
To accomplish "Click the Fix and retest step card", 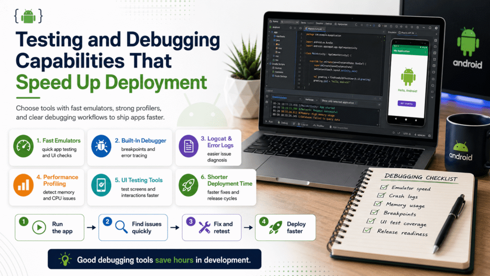I will click(x=212, y=228).
